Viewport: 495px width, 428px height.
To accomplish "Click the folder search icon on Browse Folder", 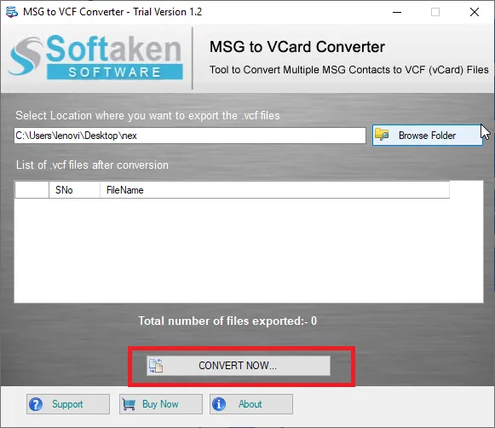I will pyautogui.click(x=382, y=135).
